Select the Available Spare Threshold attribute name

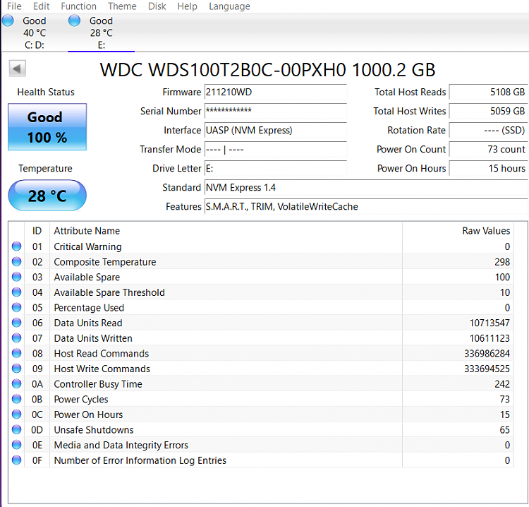tap(109, 292)
